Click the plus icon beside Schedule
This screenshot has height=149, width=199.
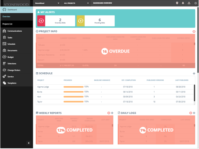coord(194,73)
